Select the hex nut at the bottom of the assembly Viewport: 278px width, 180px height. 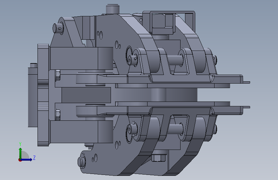(x=158, y=158)
